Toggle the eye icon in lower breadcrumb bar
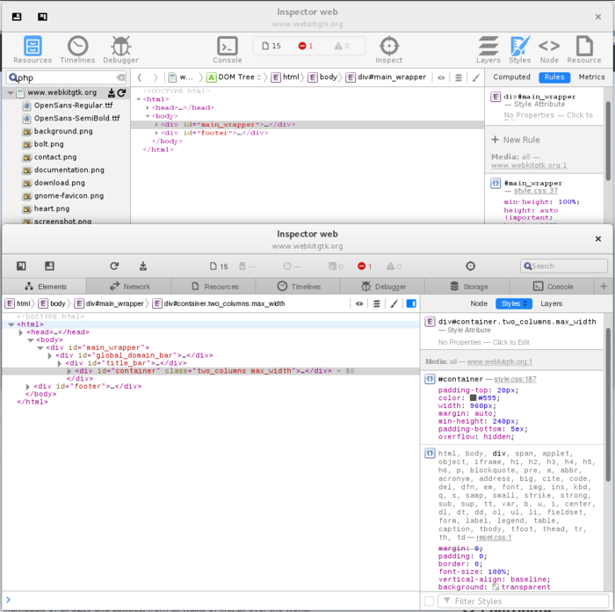This screenshot has width=615, height=612. [358, 303]
